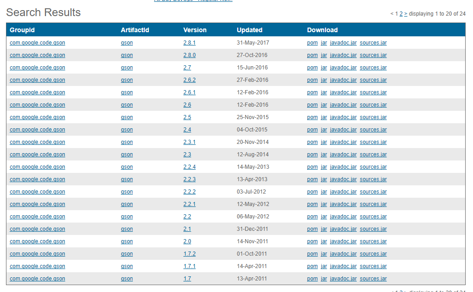This screenshot has height=292, width=473.
Task: Open com.google.code.gson GroupId in 2.8.1 row
Action: point(37,43)
